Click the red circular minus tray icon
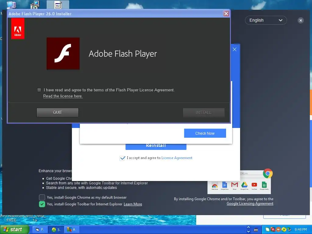The width and height of the screenshot is (312, 234). 278,230
